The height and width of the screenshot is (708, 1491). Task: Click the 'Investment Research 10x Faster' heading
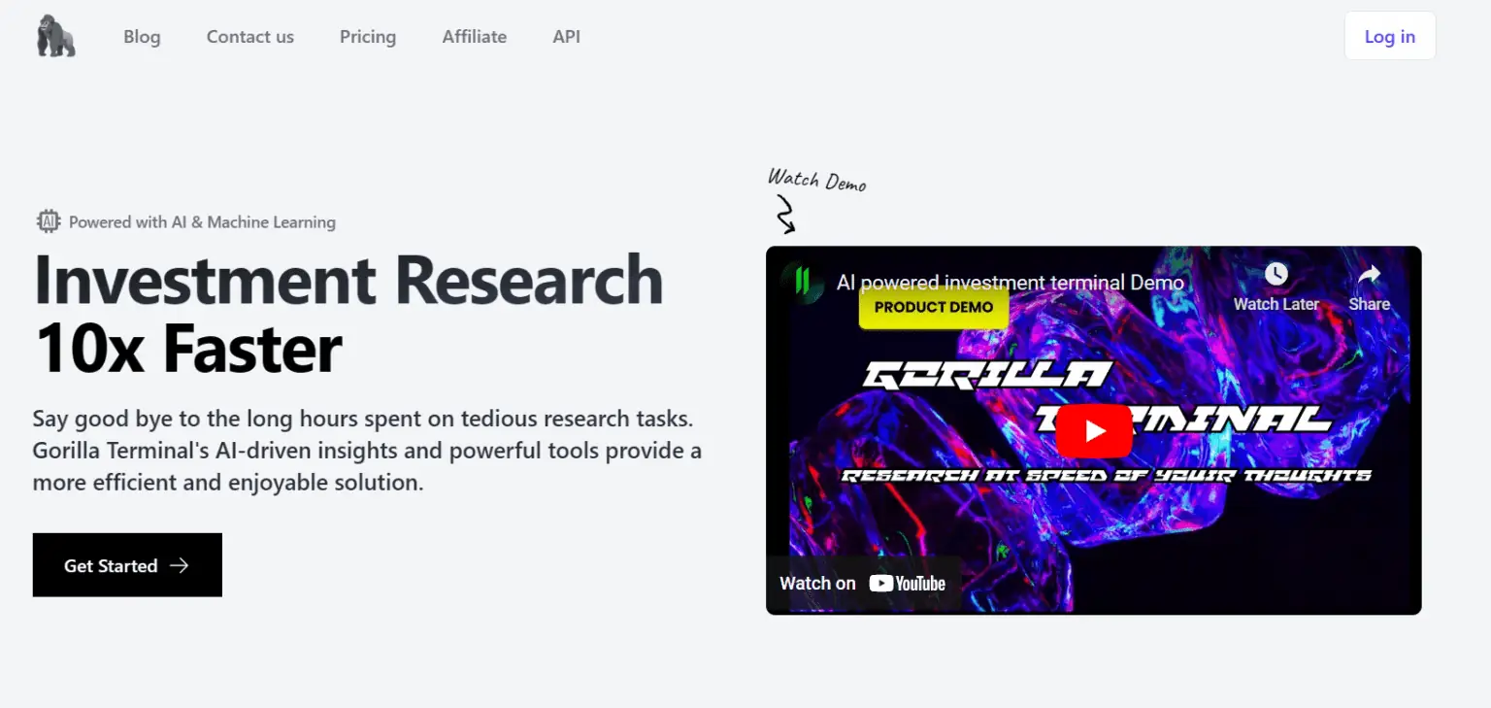[348, 315]
